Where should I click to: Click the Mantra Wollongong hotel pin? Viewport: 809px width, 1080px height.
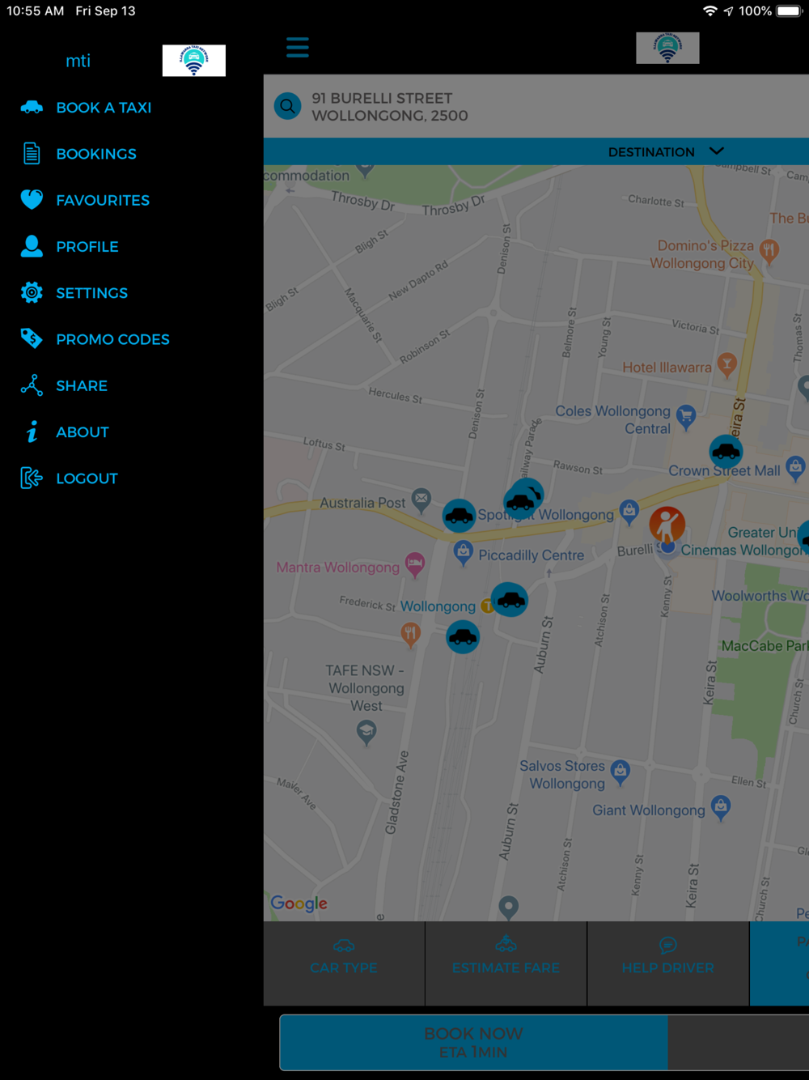[414, 563]
